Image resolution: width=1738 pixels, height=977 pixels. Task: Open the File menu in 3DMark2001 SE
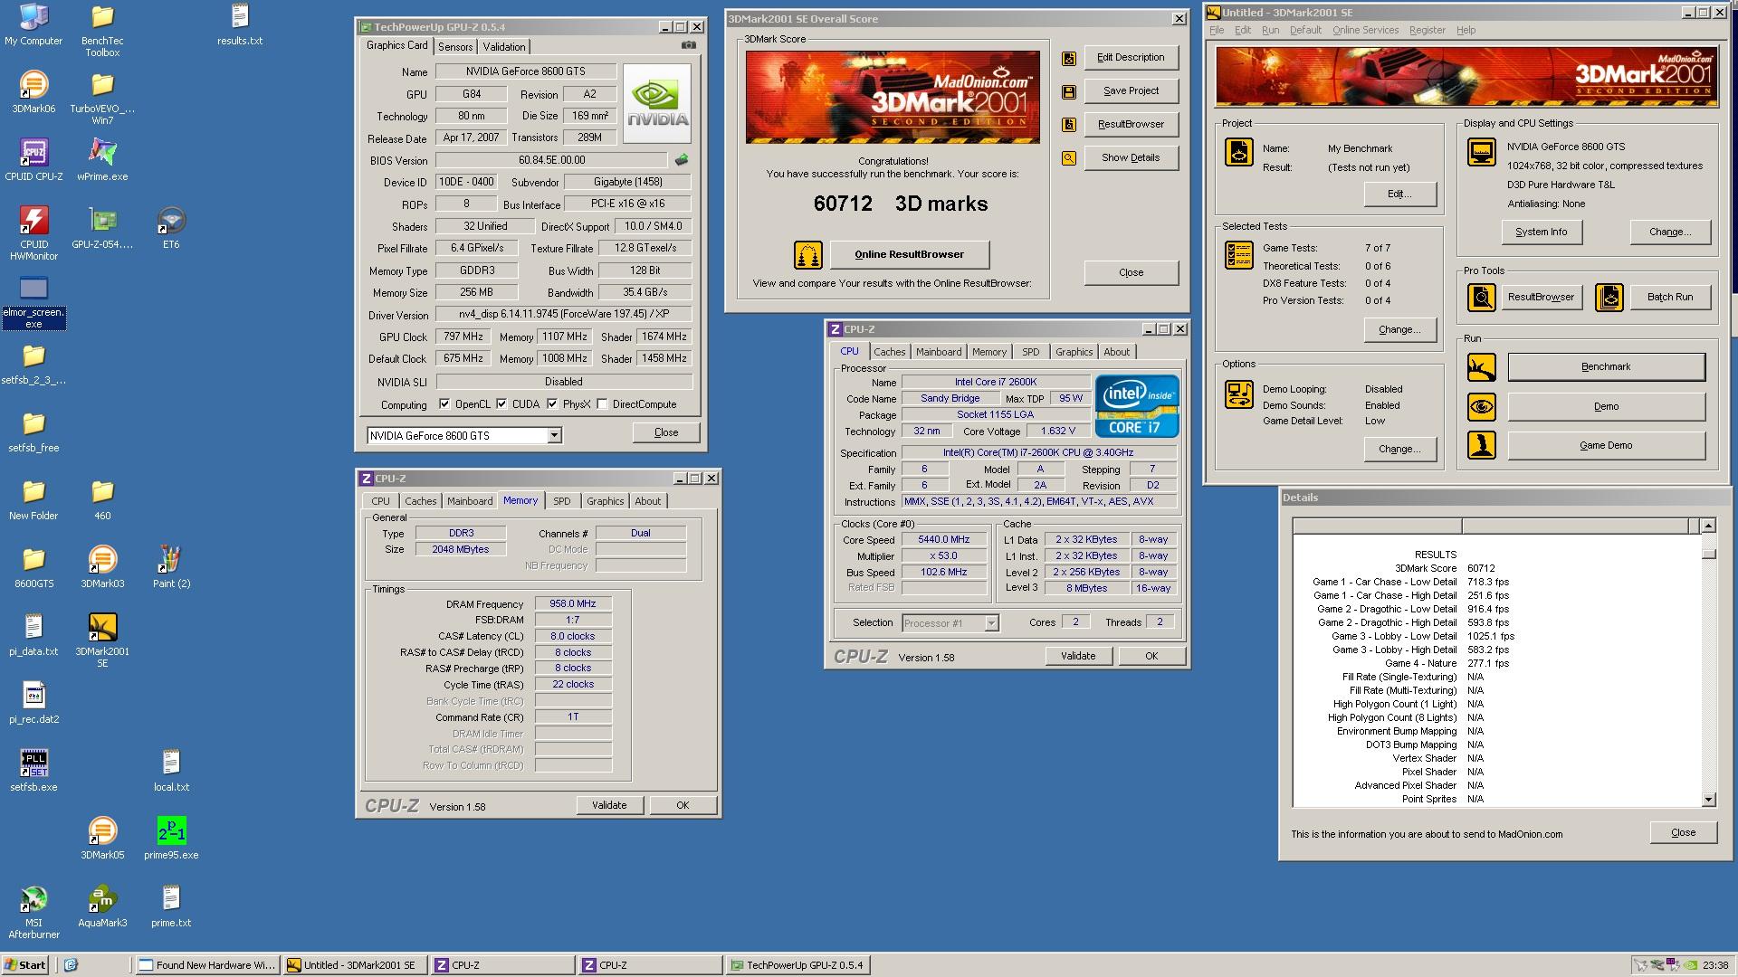coord(1217,30)
